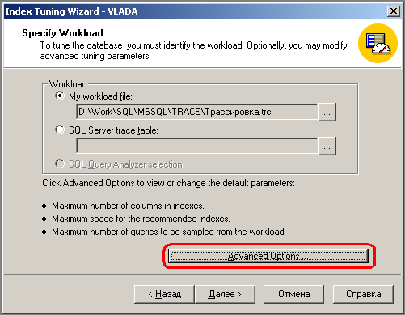Image resolution: width=405 pixels, height=315 pixels.
Task: Cancel the wizard via Отмена
Action: [x=293, y=294]
